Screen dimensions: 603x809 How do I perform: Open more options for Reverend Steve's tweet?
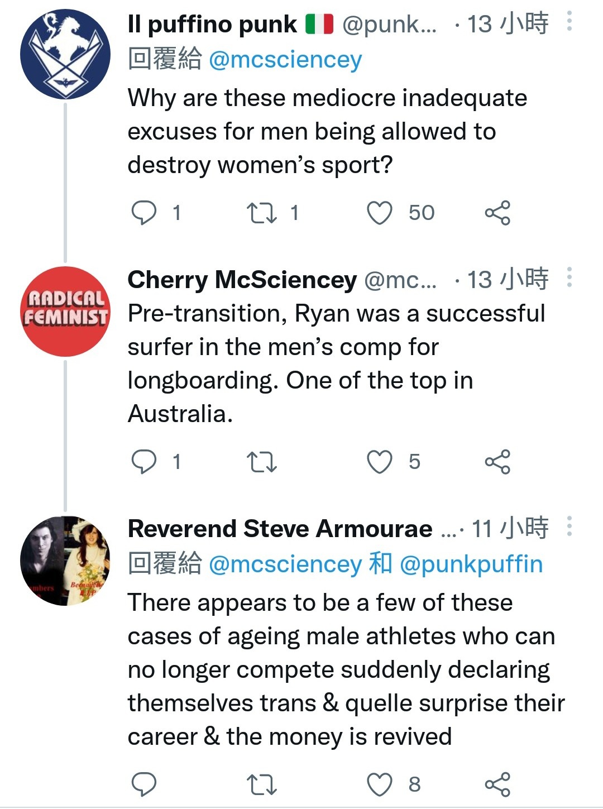click(569, 526)
